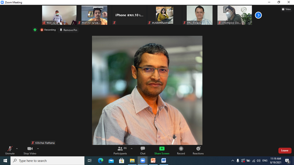This screenshot has width=294, height=165.
Task: Open PowerPoint from the taskbar
Action: (x=153, y=160)
